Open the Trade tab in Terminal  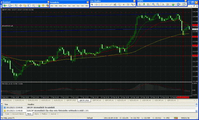click(7, 114)
